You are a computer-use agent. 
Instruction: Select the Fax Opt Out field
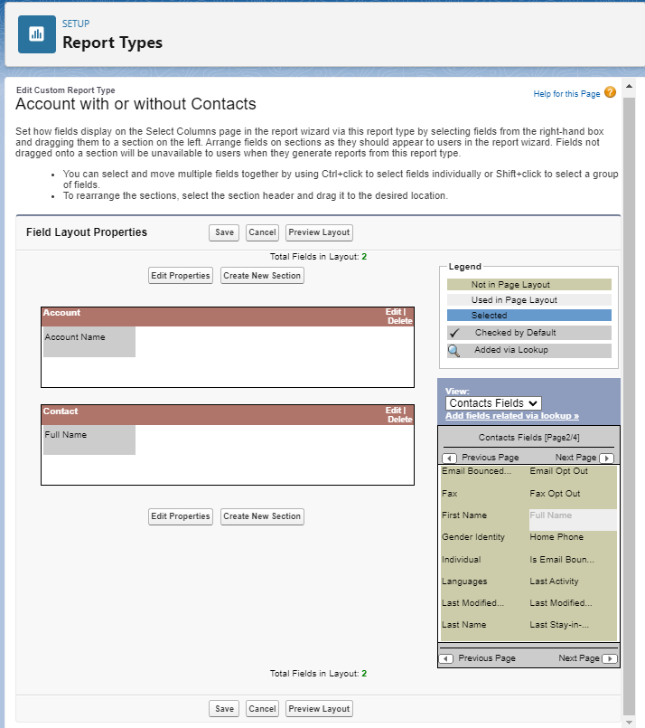tap(573, 497)
